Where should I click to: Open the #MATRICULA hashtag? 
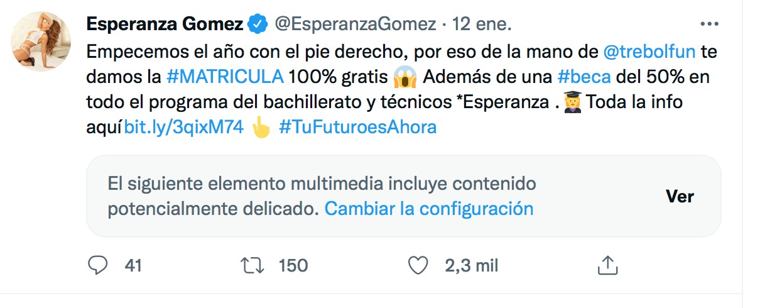[x=225, y=77]
